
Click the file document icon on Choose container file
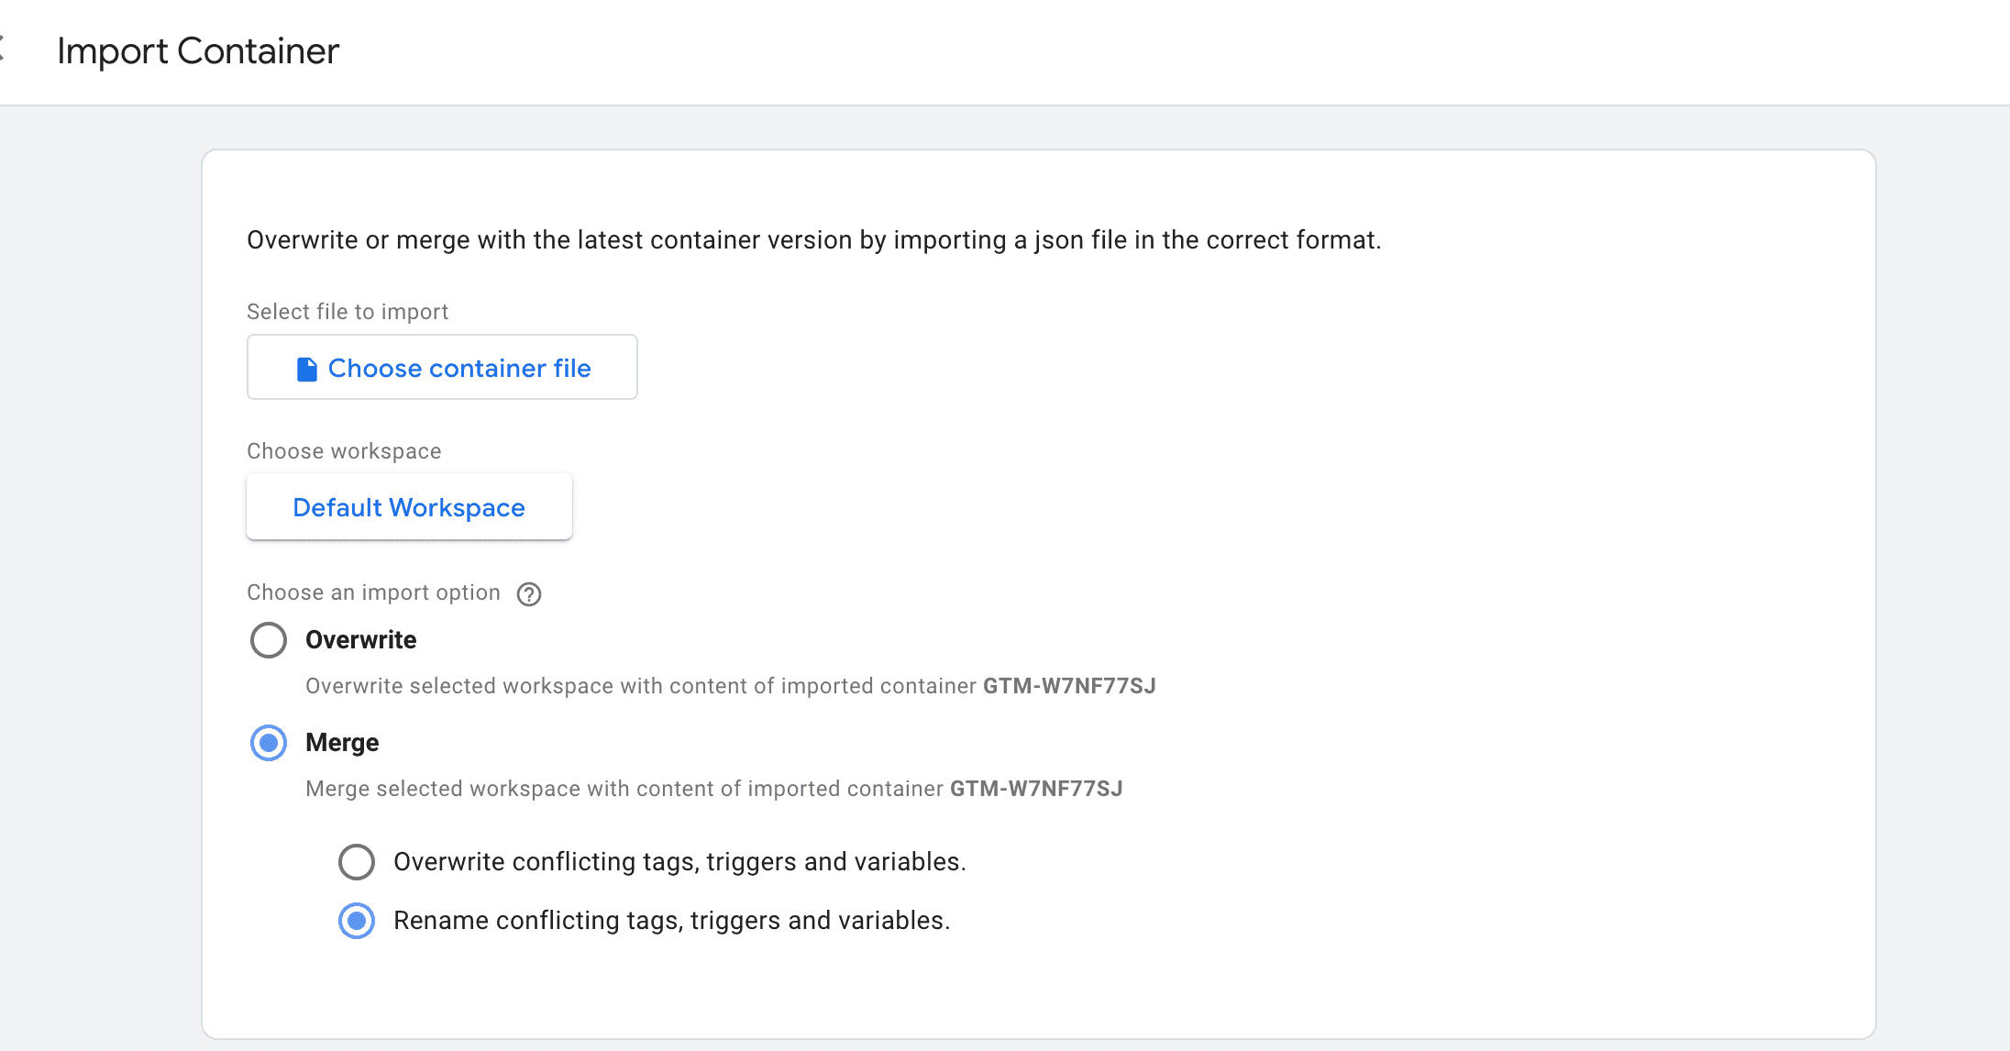pos(306,367)
